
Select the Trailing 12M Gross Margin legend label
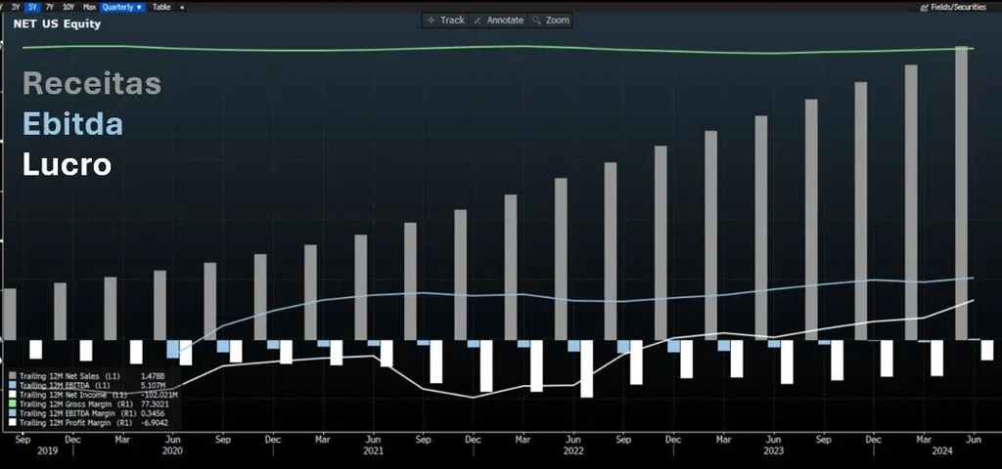(x=75, y=405)
